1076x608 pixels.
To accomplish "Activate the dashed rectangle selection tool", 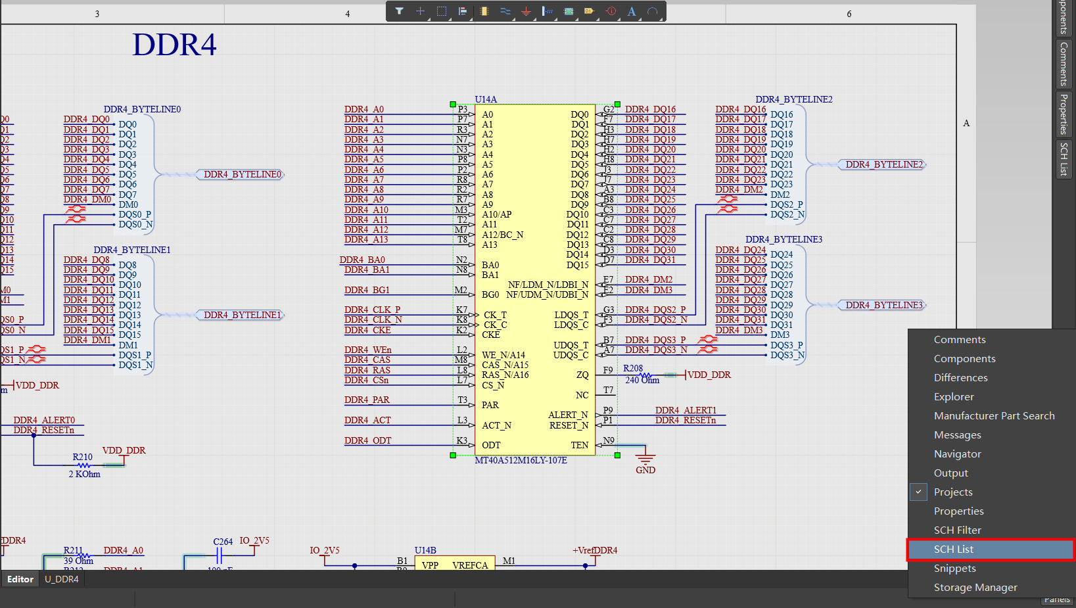I will tap(442, 11).
